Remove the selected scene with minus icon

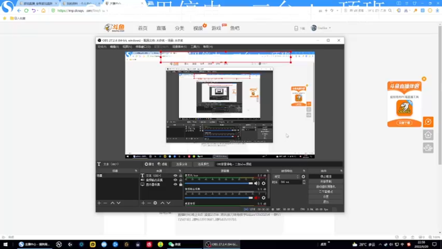pyautogui.click(x=105, y=203)
